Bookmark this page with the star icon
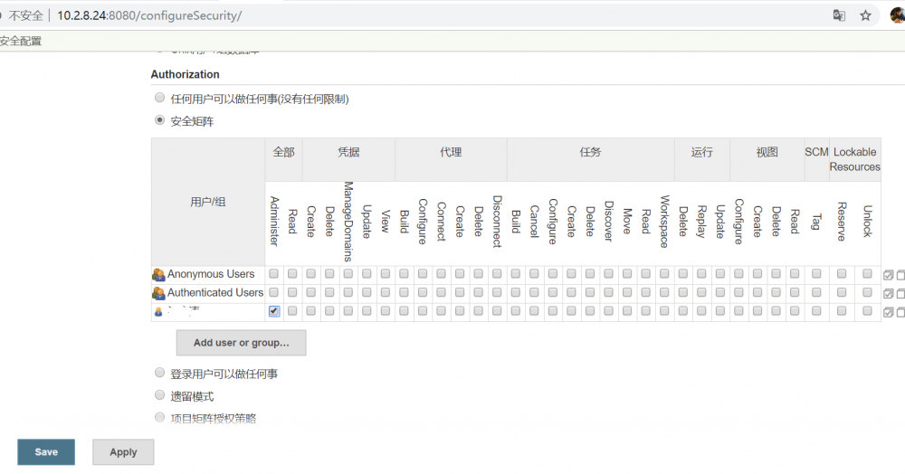This screenshot has height=474, width=905. point(865,15)
